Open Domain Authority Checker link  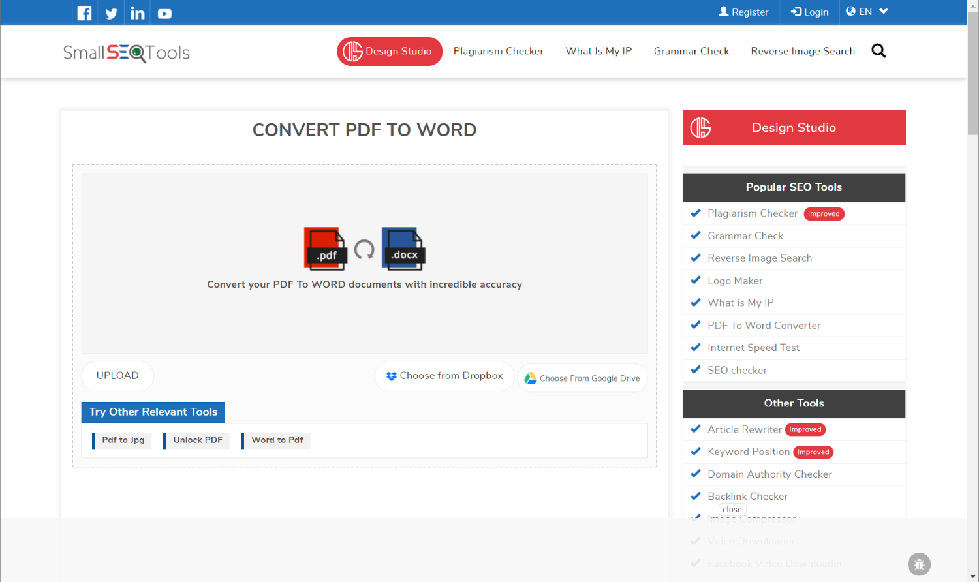pos(770,474)
